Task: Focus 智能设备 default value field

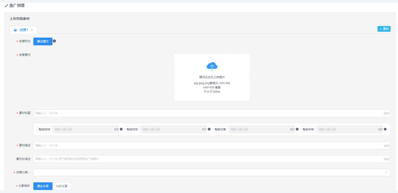Action: [262, 129]
